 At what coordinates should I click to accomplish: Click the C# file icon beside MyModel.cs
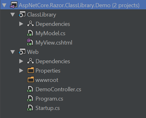coord(30,33)
